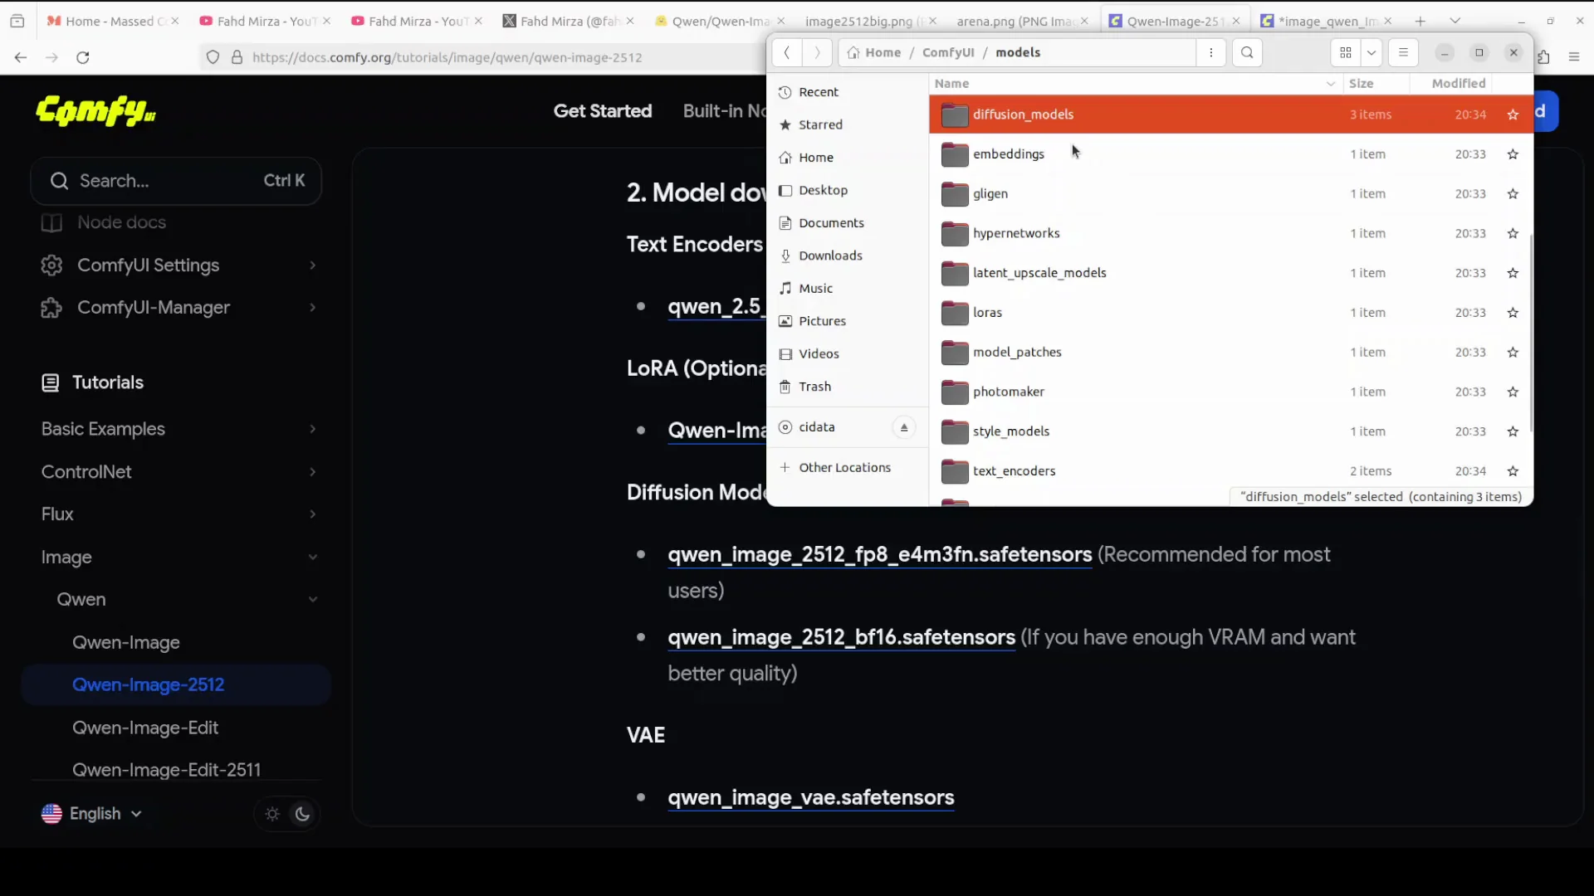Eject the cidata drive in the sidebar
Screen dimensions: 1594x896
[904, 427]
